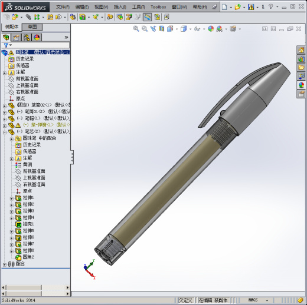Screen dimensions: 307x305
Task: Click the Apply Scene icon
Action: coord(219,29)
